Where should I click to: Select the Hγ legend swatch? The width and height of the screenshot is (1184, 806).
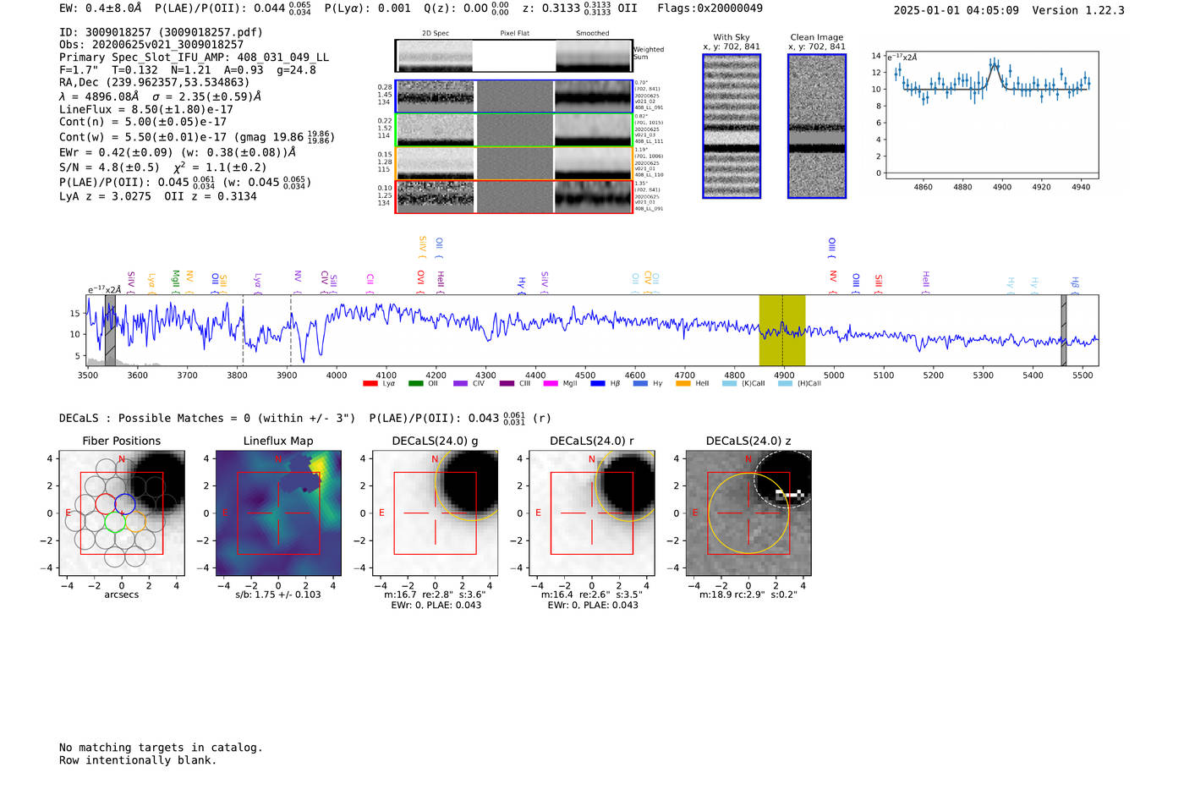(x=640, y=383)
